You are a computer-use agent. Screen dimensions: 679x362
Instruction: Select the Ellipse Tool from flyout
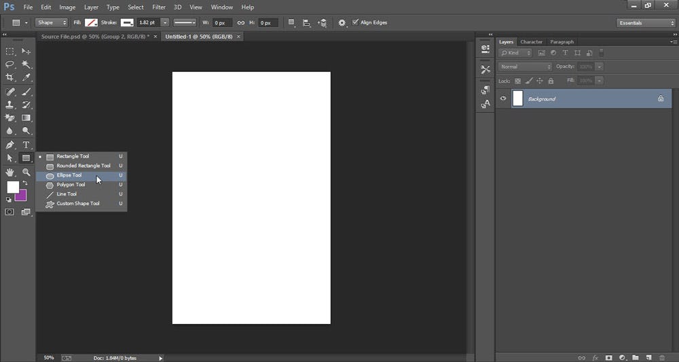pos(69,175)
